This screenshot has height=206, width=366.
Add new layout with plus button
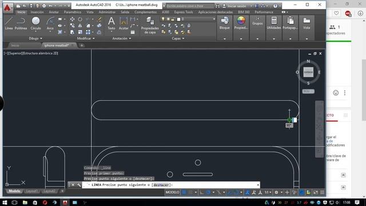(x=62, y=191)
